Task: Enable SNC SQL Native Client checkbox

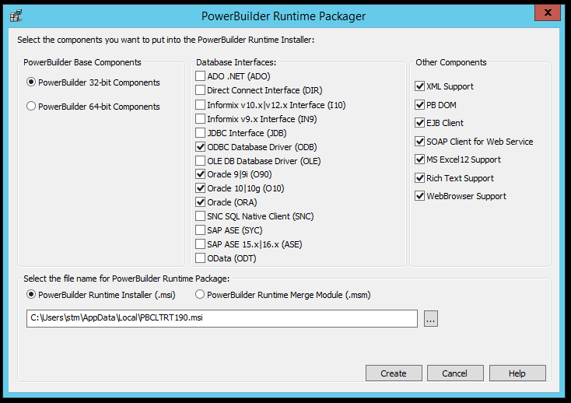Action: pyautogui.click(x=201, y=216)
